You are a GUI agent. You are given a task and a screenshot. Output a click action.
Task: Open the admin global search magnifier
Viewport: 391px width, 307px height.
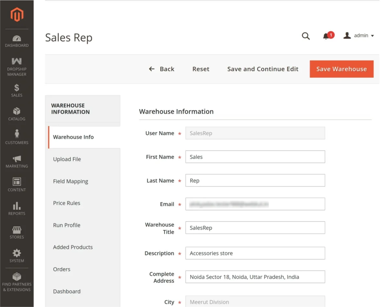(305, 36)
